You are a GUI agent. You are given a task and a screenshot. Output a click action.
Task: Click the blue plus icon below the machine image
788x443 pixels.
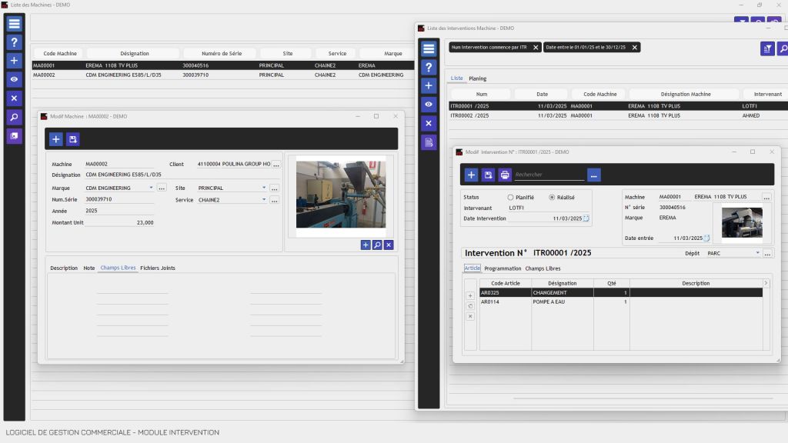(x=366, y=245)
